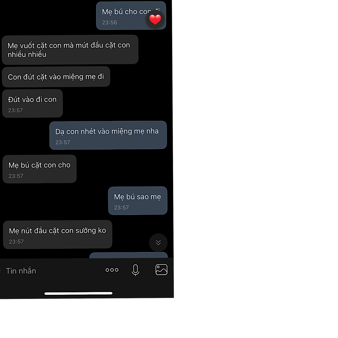This screenshot has width=338, height=338.
Task: Tap the 23:56 timestamp in the top bubble
Action: click(x=110, y=23)
